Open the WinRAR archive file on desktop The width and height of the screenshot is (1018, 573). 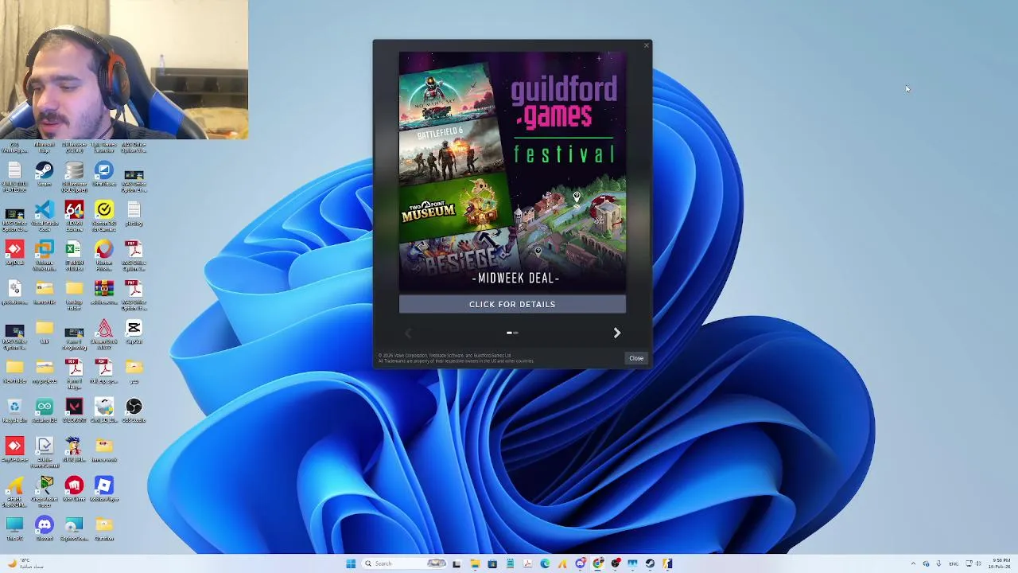(104, 292)
